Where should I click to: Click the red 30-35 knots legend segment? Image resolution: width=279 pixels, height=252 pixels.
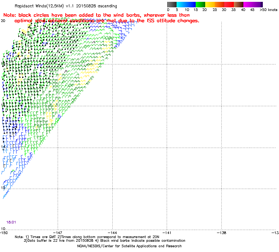point(229,4)
